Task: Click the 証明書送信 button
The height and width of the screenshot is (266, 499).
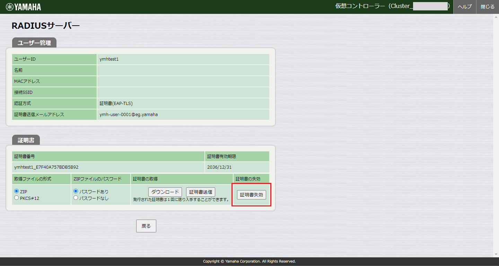Action: (x=201, y=192)
